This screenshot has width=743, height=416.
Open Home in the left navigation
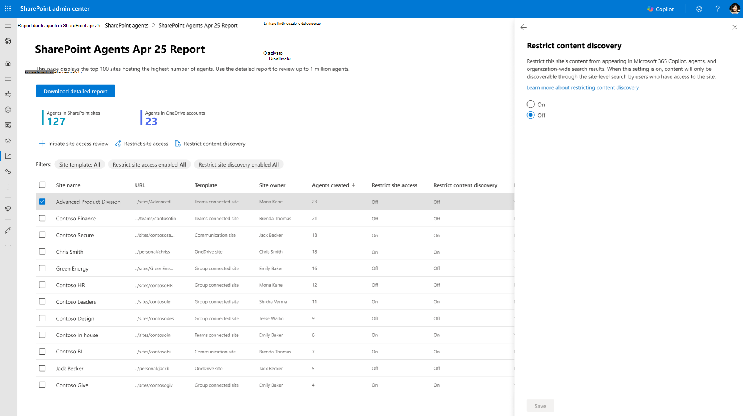[8, 63]
